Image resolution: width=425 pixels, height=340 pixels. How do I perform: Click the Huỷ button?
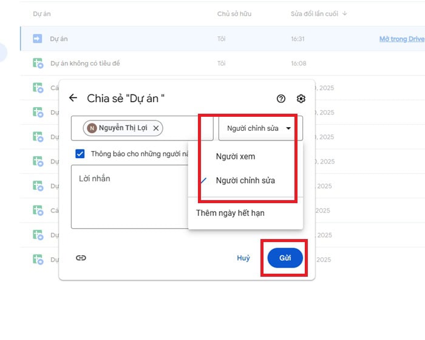point(243,258)
